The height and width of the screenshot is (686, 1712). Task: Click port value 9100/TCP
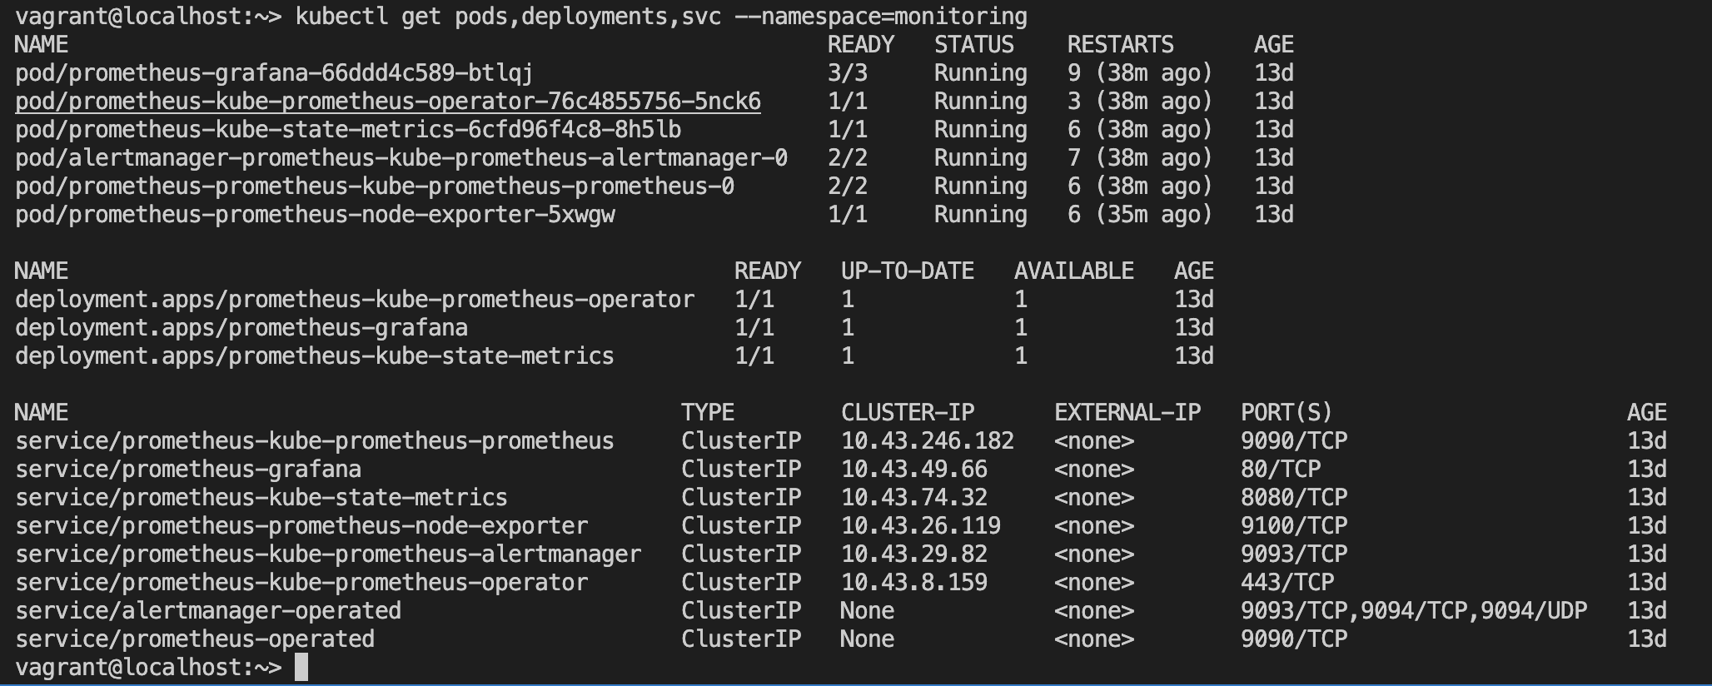click(1294, 526)
